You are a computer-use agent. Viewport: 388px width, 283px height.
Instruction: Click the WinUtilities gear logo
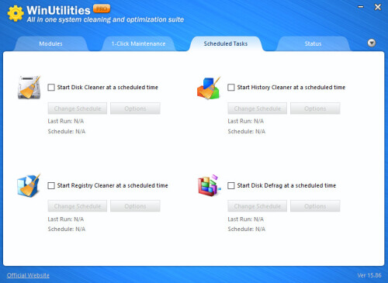[x=16, y=13]
